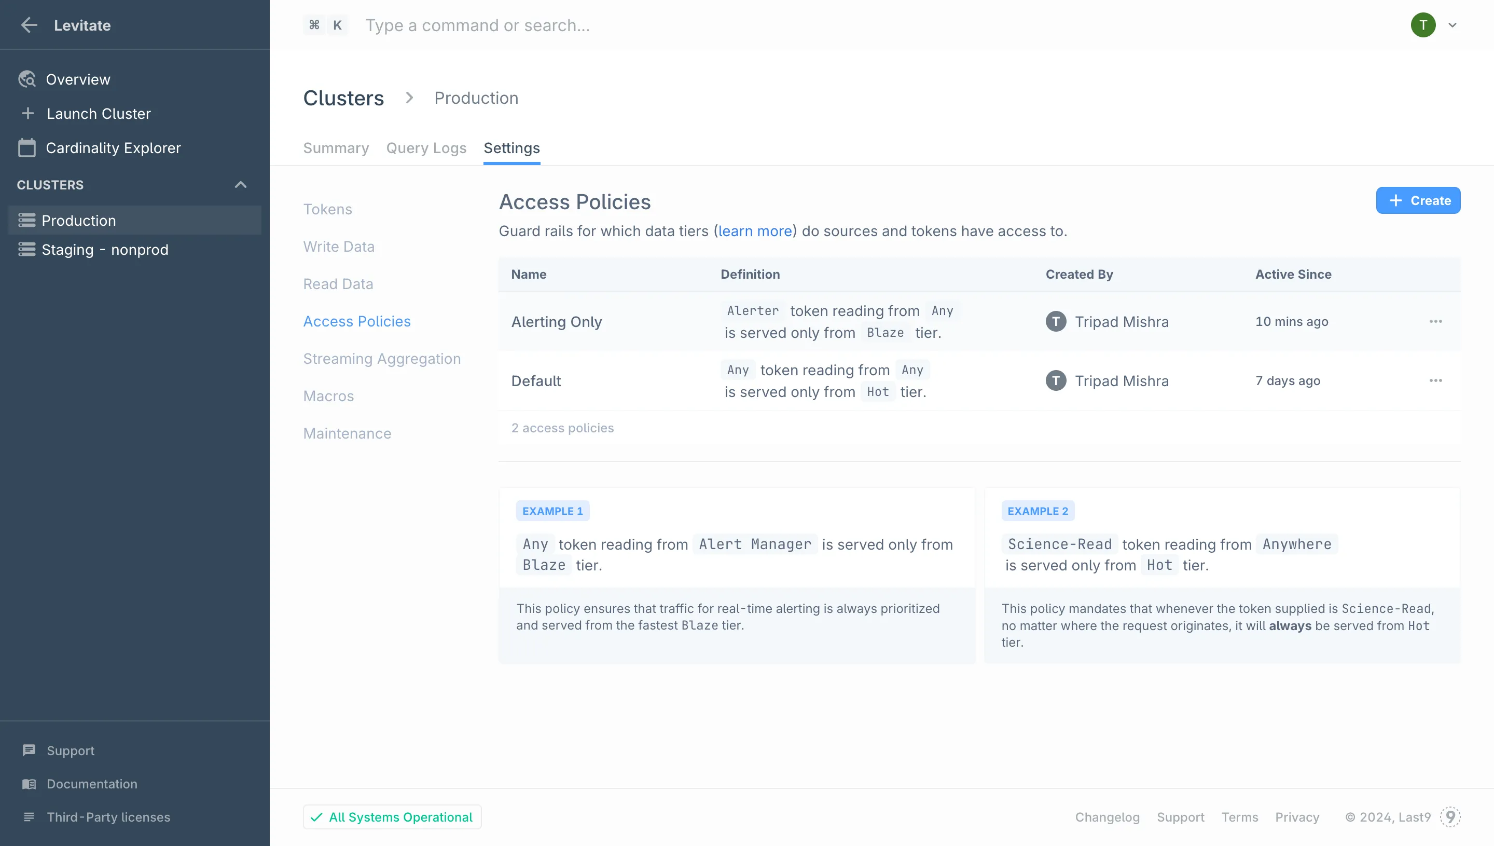Click the Last9 logo in footer
Viewport: 1494px width, 846px height.
point(1450,817)
